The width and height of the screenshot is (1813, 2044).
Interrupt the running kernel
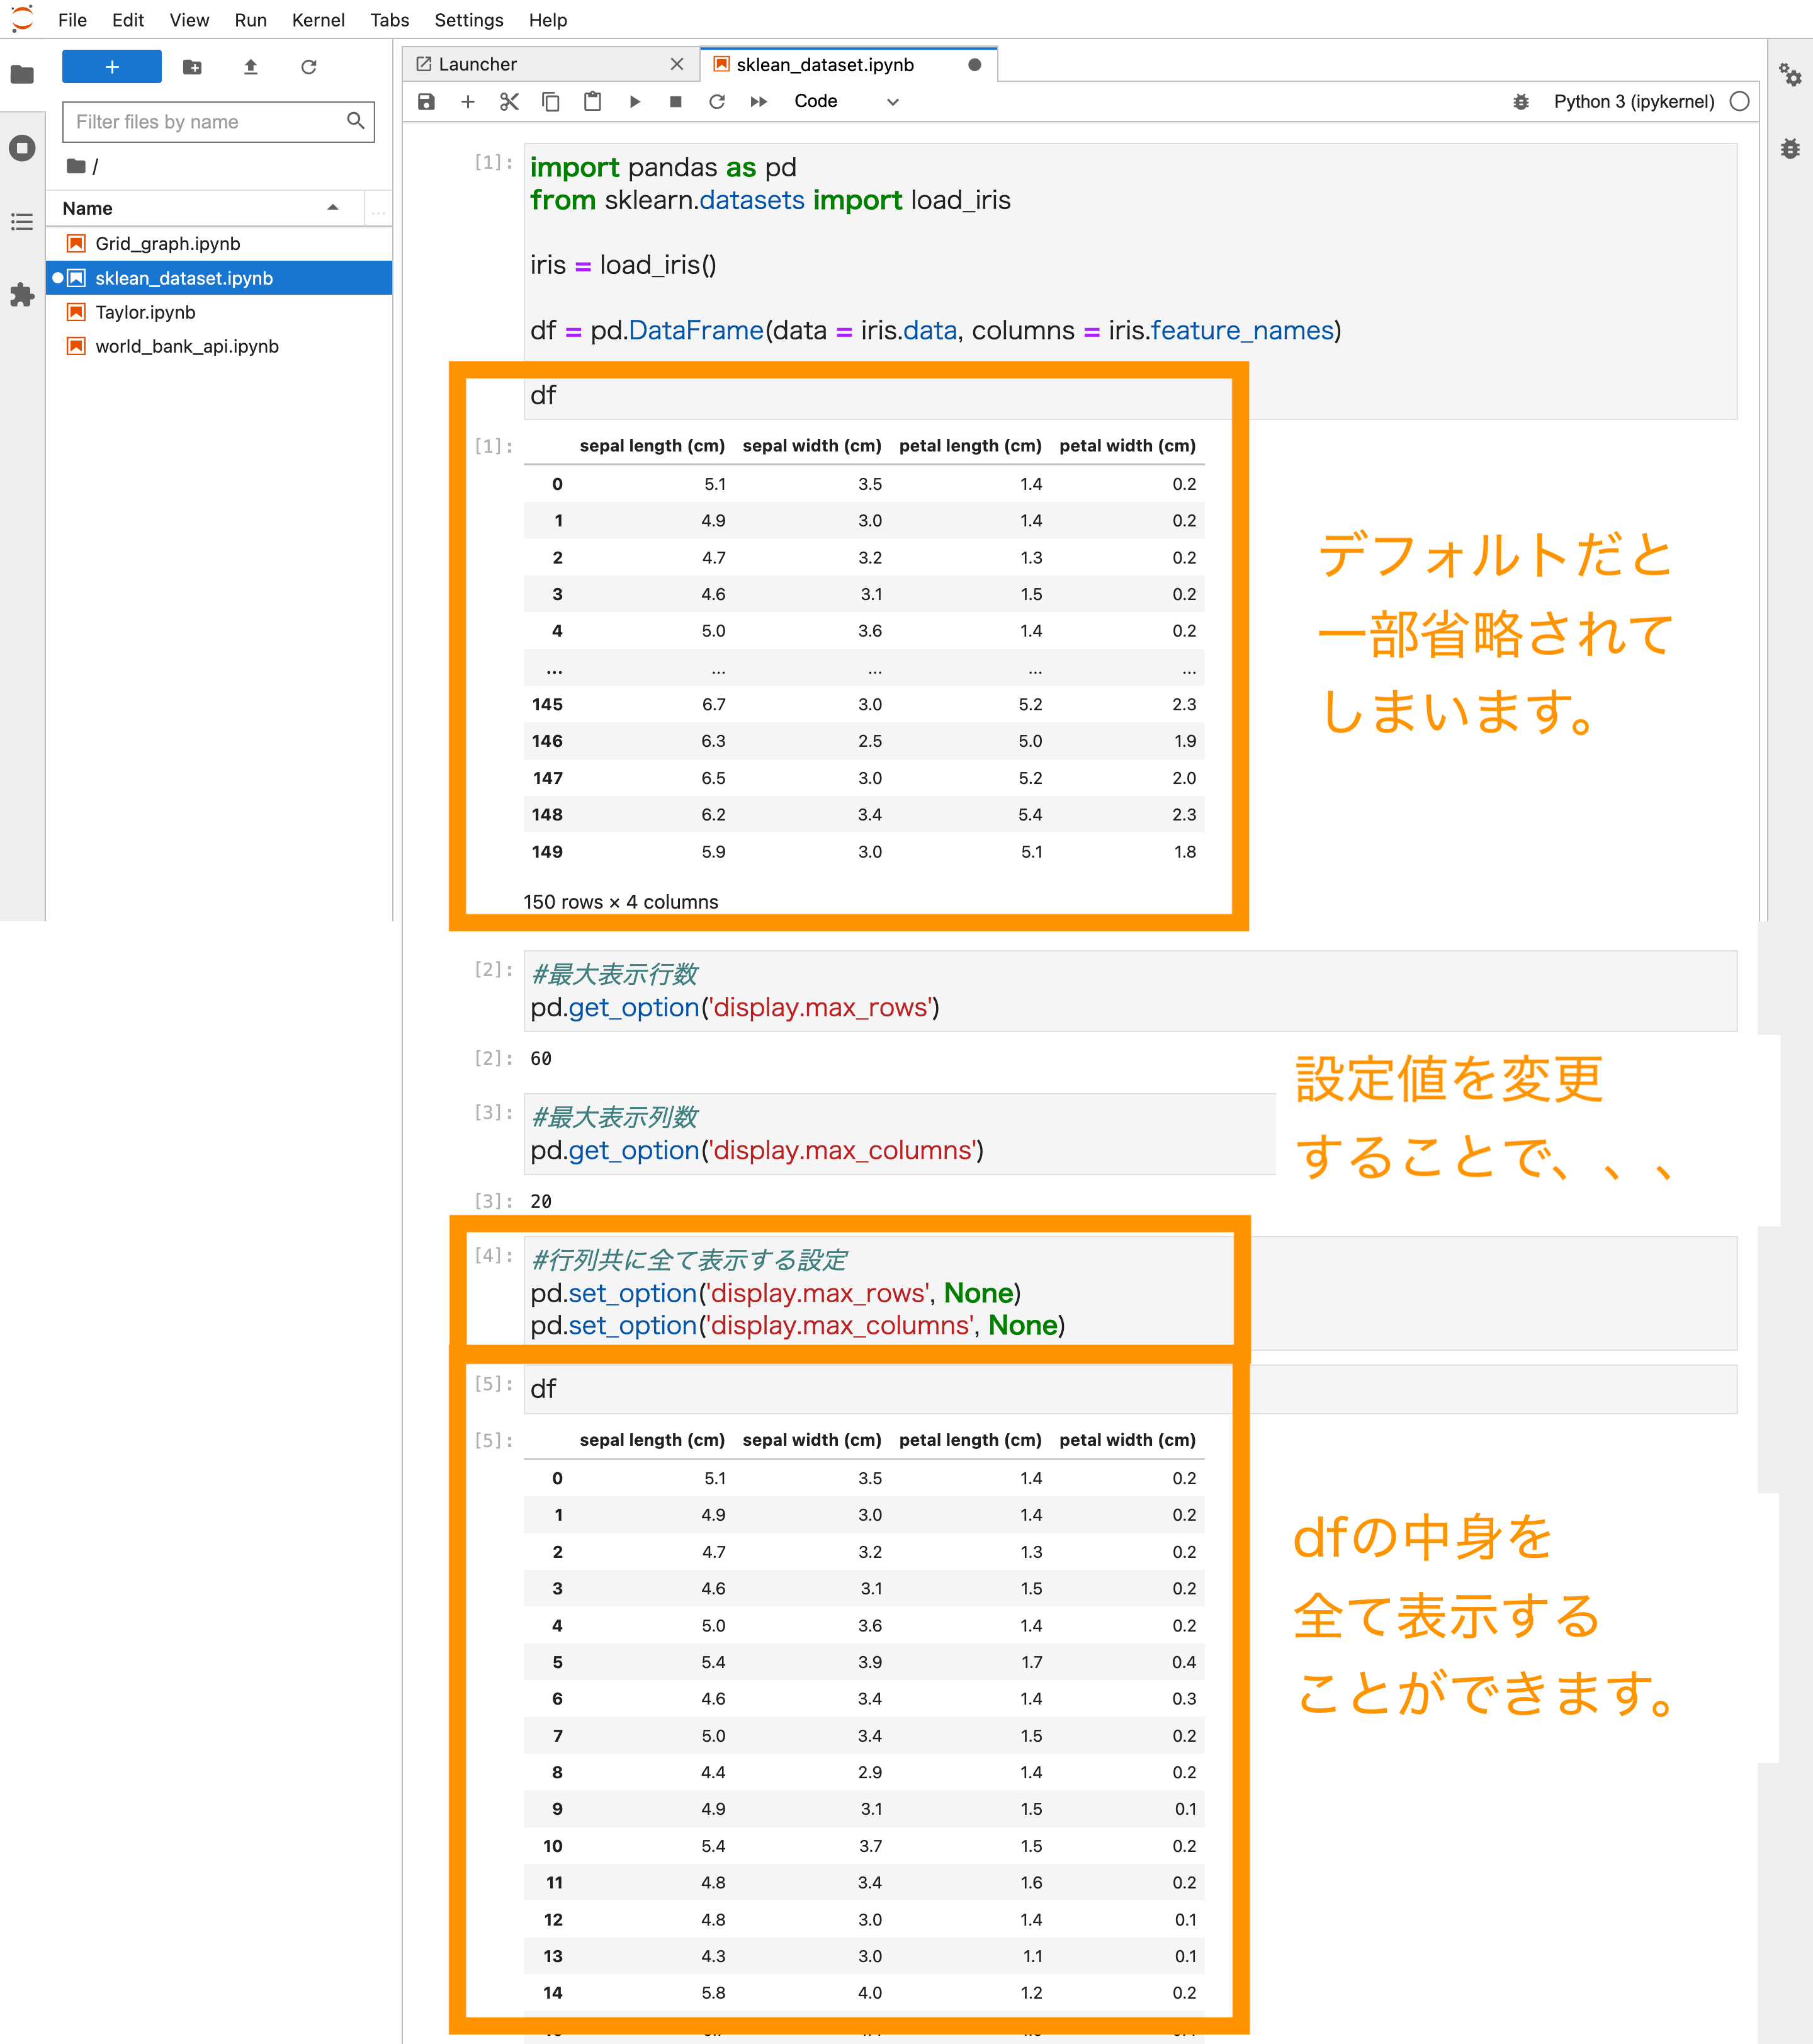(x=675, y=101)
